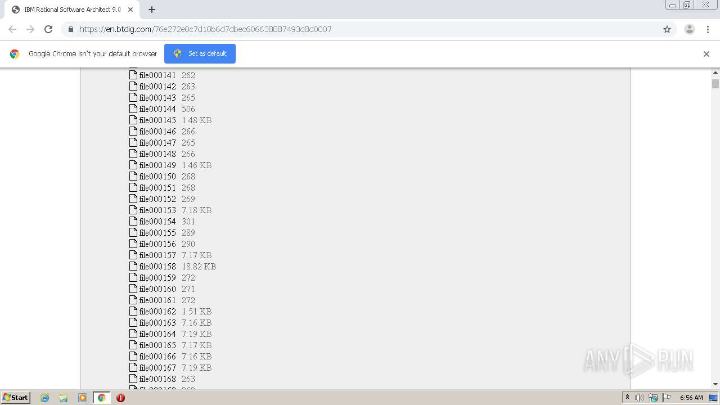Click the address bar URL

tap(205, 29)
